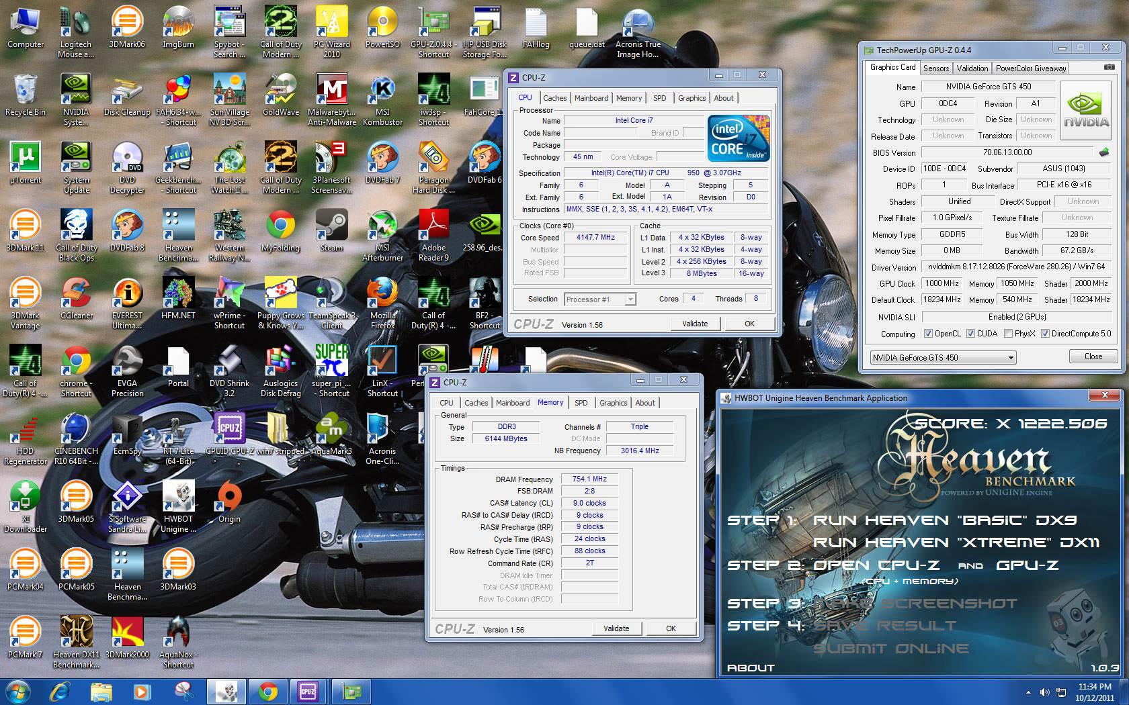Click the NB Frequency value 3016.4 MHz
Screen dimensions: 1129x705
click(640, 451)
